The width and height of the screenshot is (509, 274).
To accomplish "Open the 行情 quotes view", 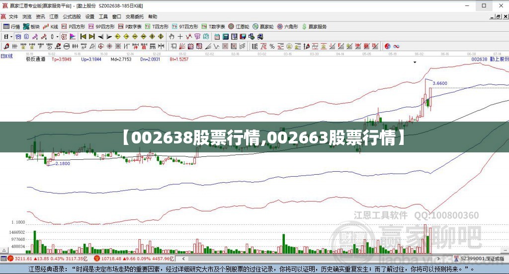I will (12, 27).
